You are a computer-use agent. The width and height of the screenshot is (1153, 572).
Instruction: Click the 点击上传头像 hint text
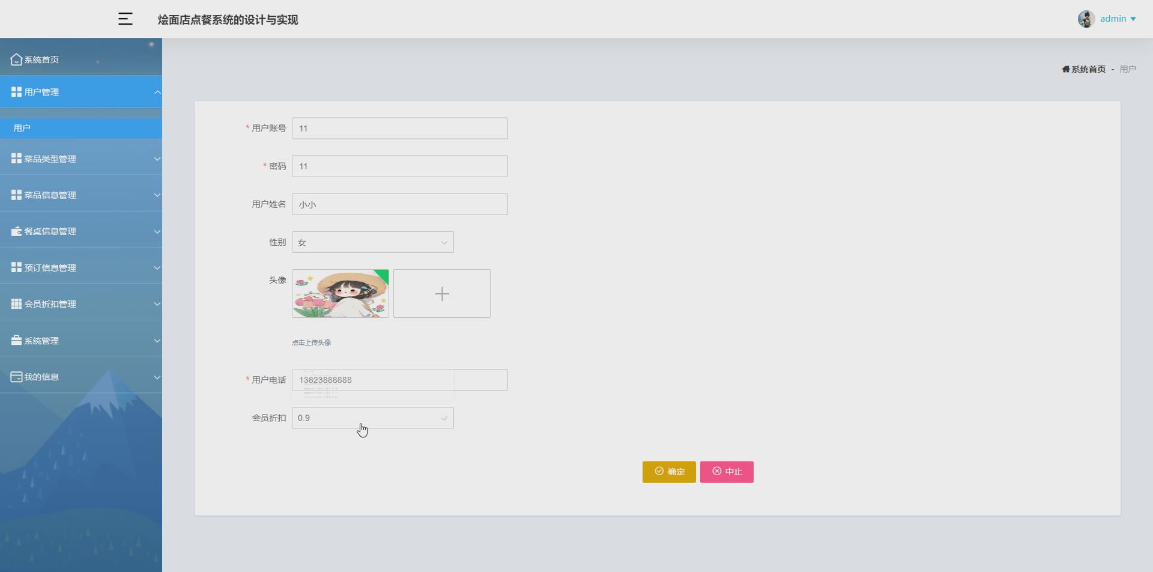click(x=311, y=342)
